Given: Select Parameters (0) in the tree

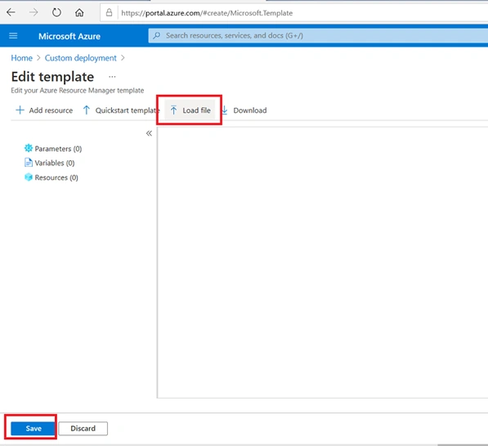Looking at the screenshot, I should [x=58, y=149].
